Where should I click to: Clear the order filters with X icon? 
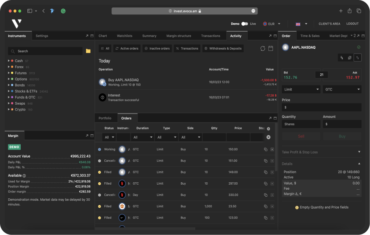tap(268, 137)
